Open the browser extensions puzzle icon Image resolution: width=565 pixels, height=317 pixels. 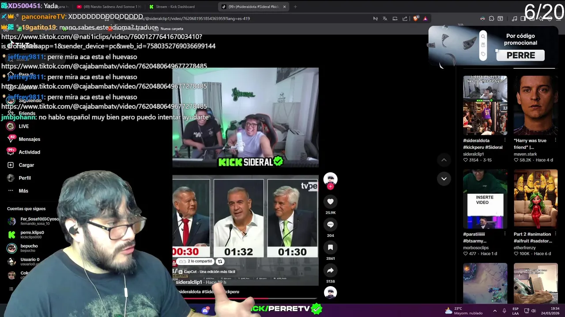[x=491, y=18]
